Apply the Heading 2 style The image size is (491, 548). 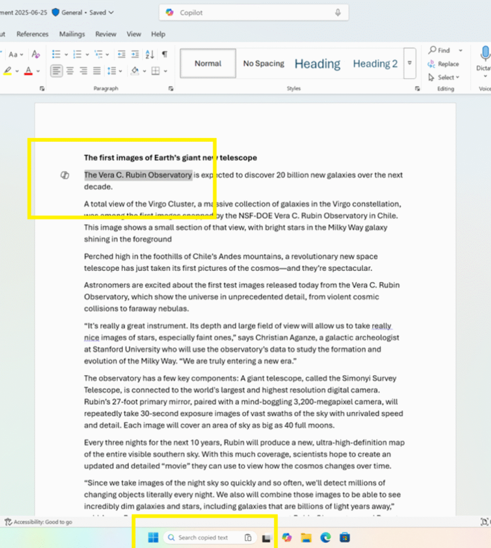tap(375, 63)
